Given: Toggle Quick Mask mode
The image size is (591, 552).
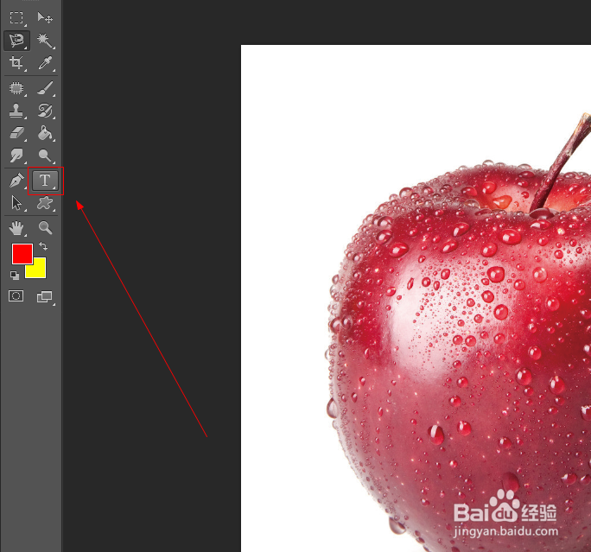Looking at the screenshot, I should point(16,296).
